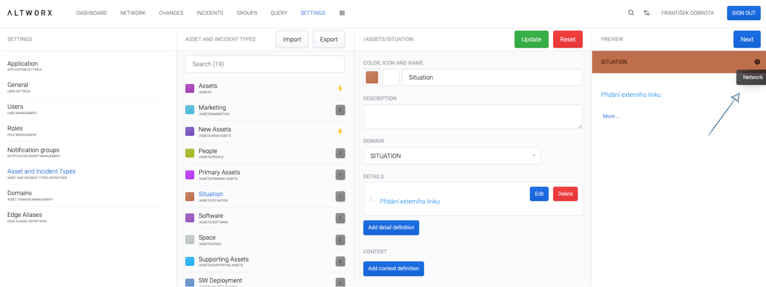
Task: Grab the drag handle beside Přidání externího linku
Action: [x=371, y=199]
